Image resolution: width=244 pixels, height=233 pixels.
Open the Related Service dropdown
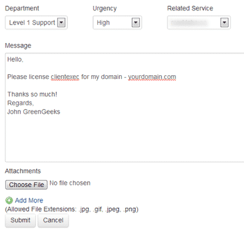tap(199, 23)
